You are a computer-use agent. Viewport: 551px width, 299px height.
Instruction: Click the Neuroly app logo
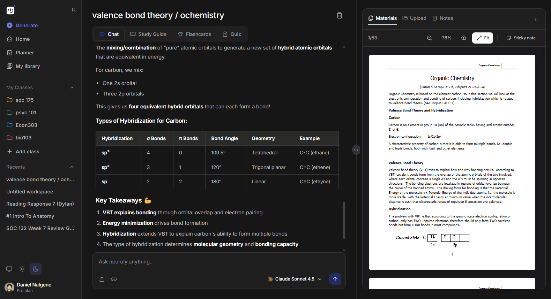(10, 10)
